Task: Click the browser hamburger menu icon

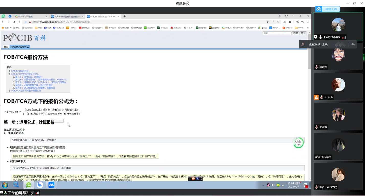Action: pos(307,22)
